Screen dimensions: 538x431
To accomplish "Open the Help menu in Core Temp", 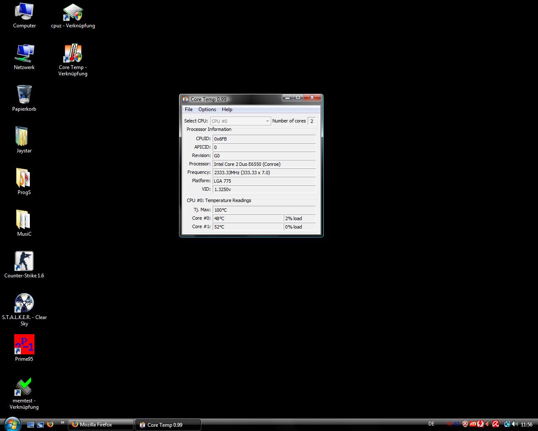I will 227,109.
